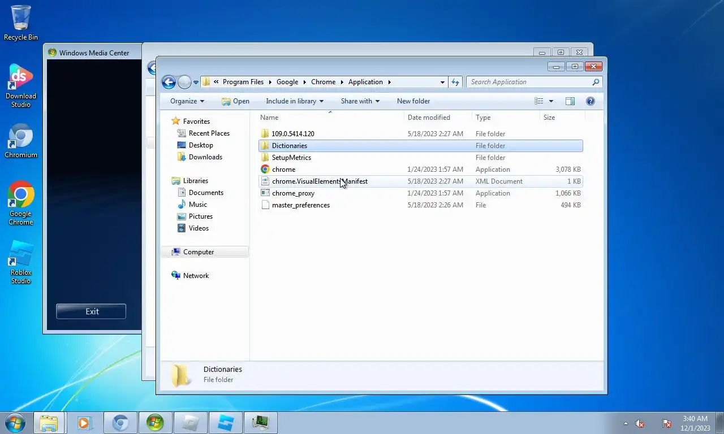Image resolution: width=724 pixels, height=434 pixels.
Task: Open Videos library
Action: 199,228
